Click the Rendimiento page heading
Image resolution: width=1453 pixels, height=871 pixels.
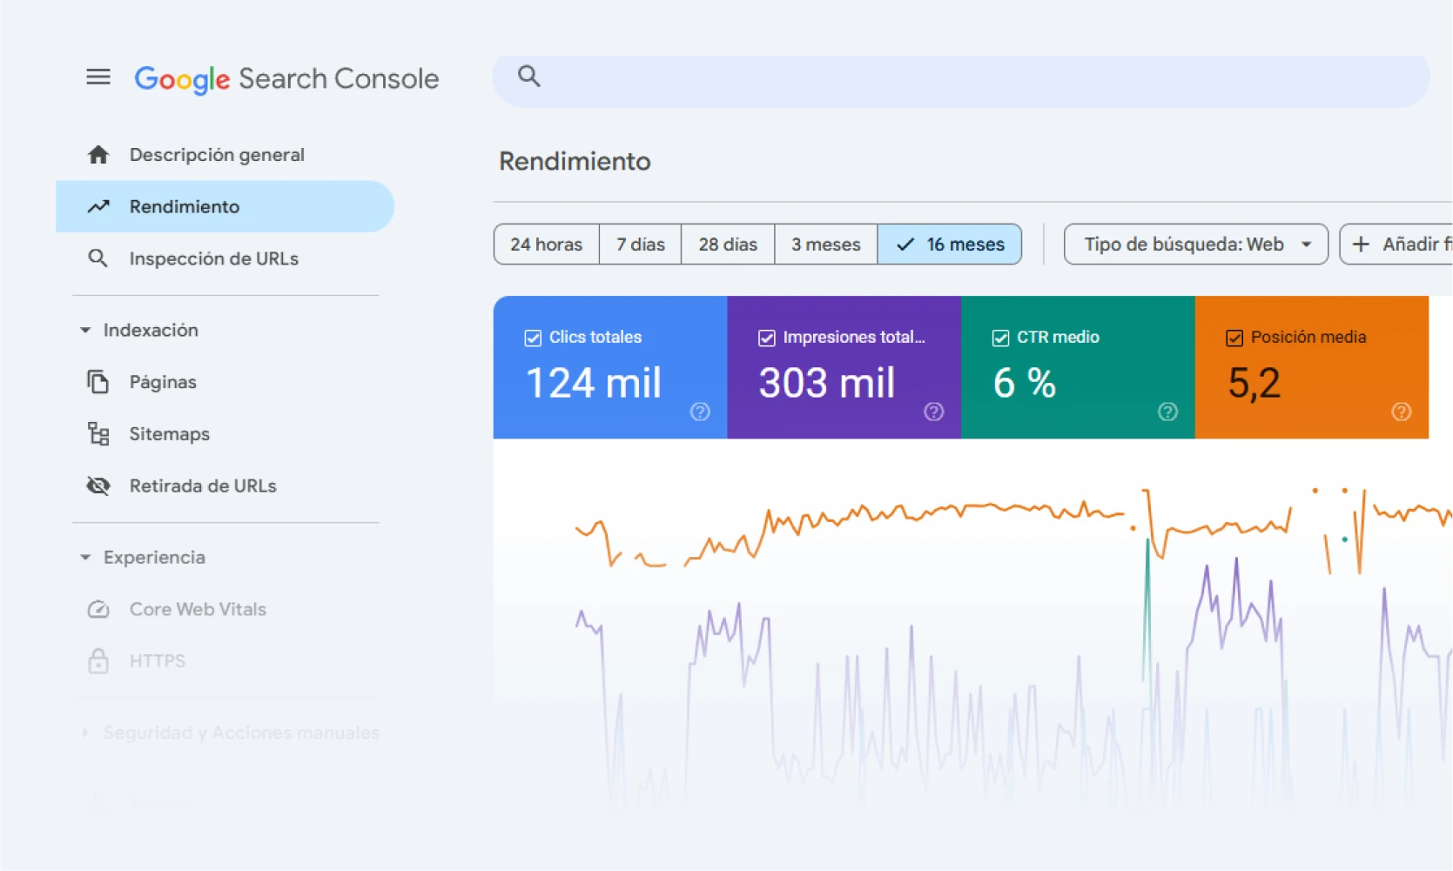click(x=575, y=162)
